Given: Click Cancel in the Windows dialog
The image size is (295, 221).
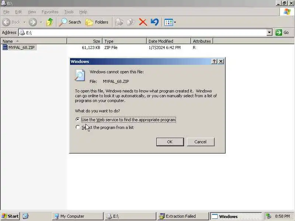Looking at the screenshot, I should coord(201,142).
